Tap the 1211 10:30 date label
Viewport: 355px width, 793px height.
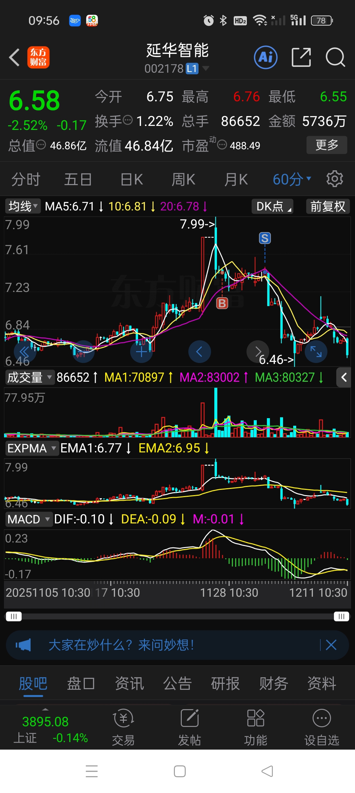click(318, 592)
